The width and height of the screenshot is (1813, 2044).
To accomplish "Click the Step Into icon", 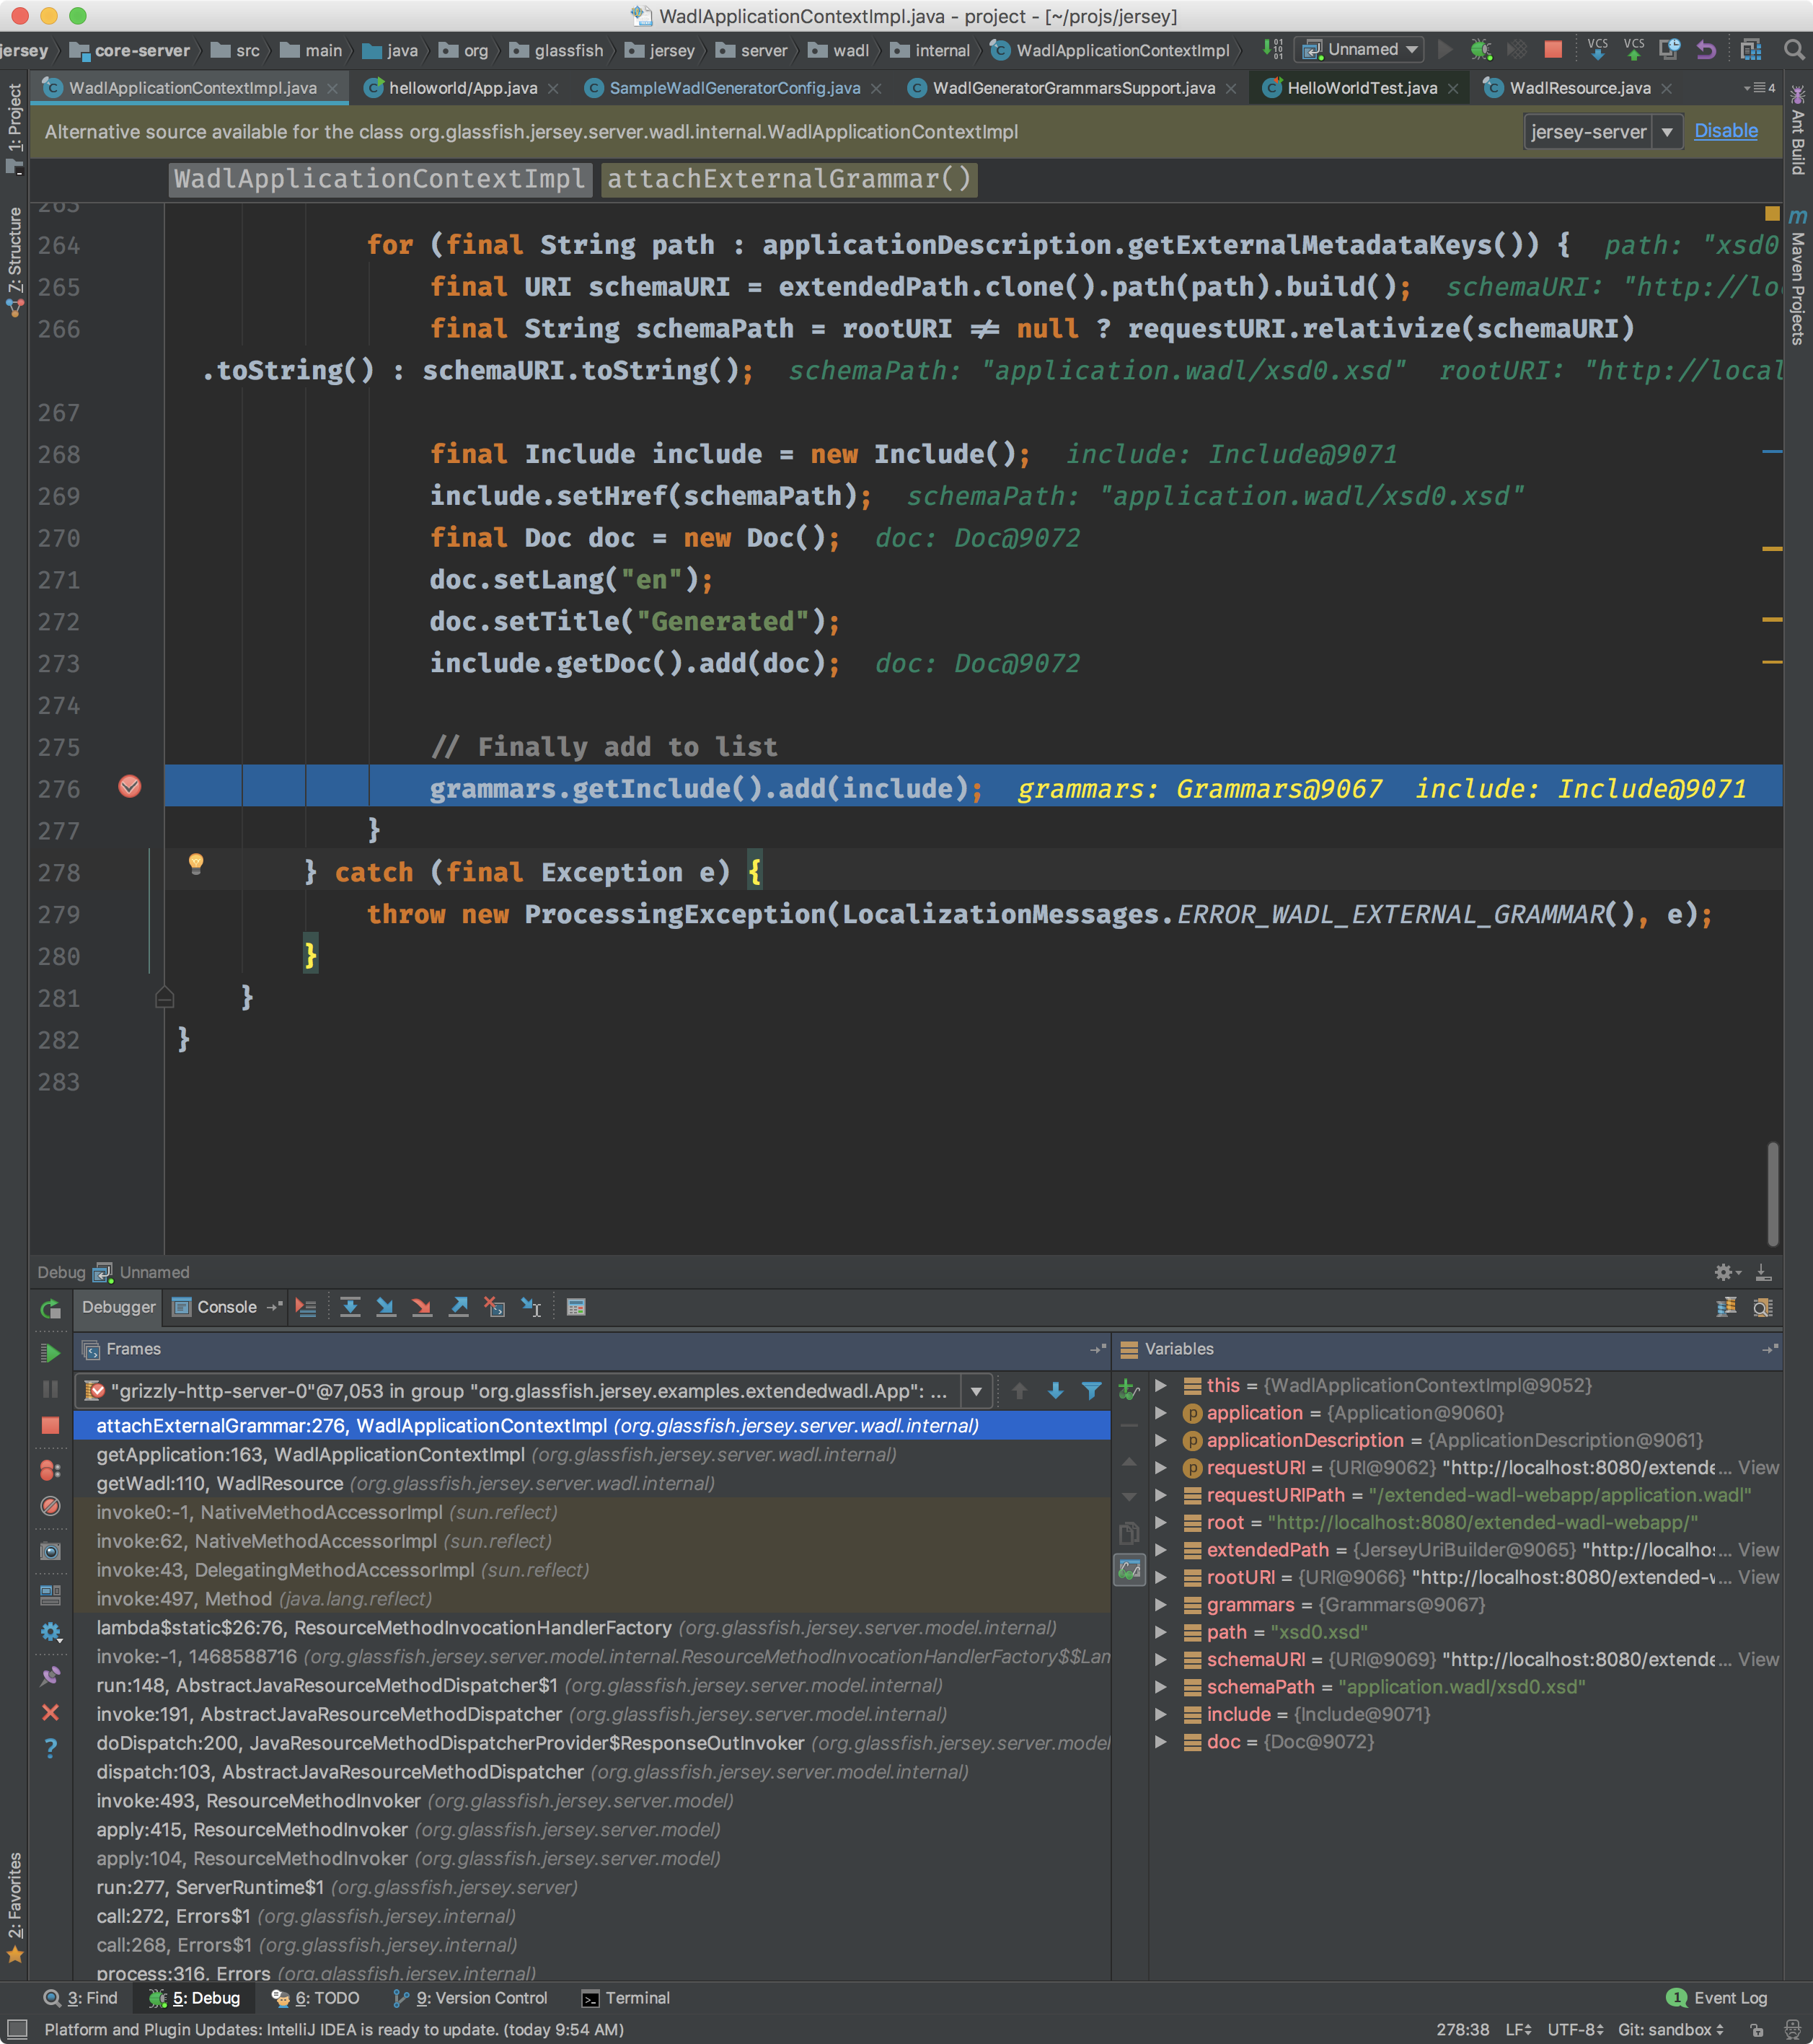I will click(386, 1307).
